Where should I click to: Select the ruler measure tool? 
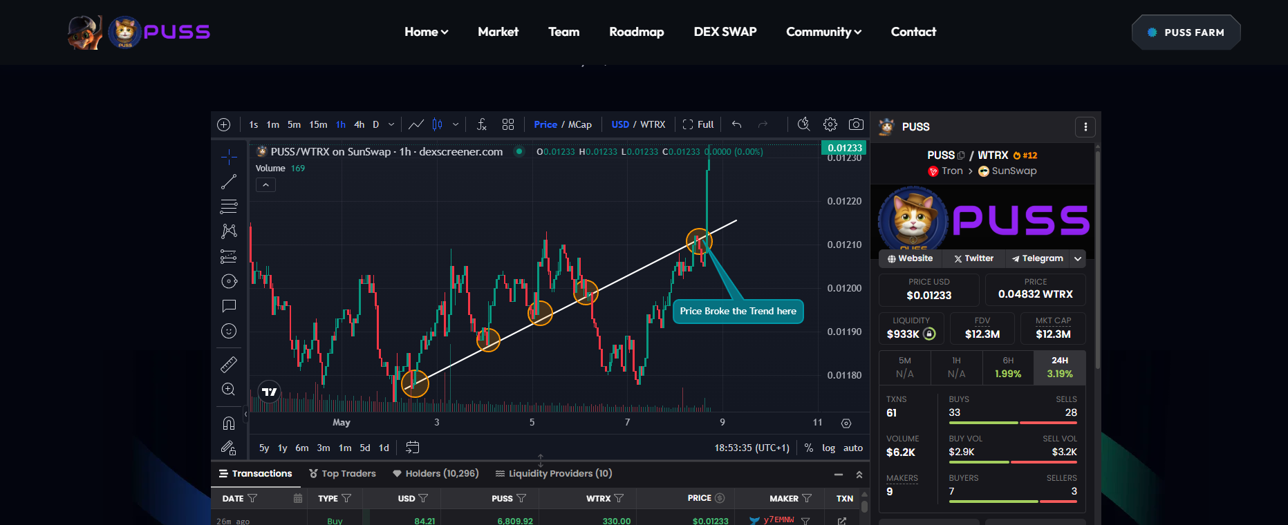tap(229, 364)
